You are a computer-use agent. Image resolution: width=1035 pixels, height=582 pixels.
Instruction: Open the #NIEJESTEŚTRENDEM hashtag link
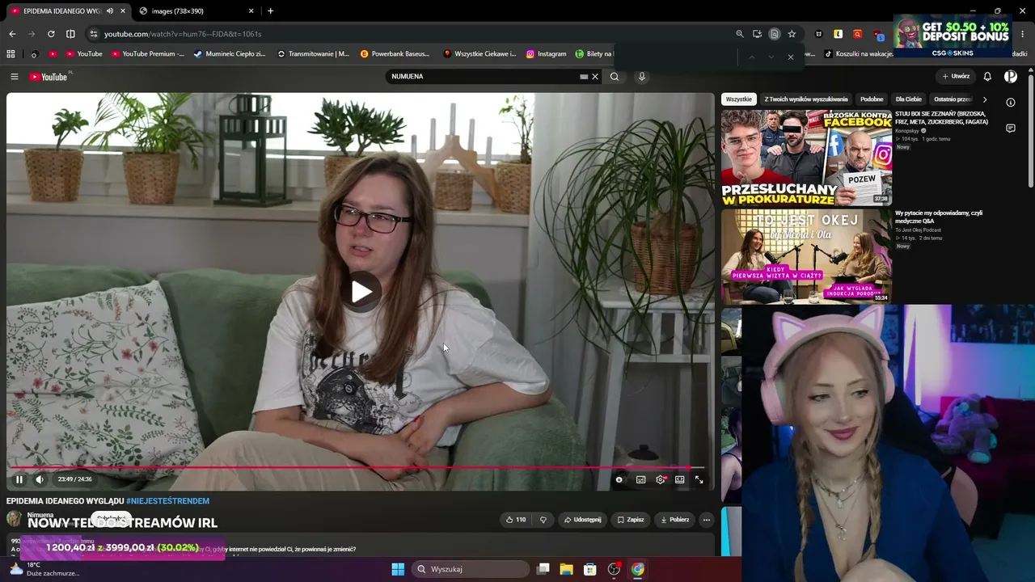[x=167, y=501]
